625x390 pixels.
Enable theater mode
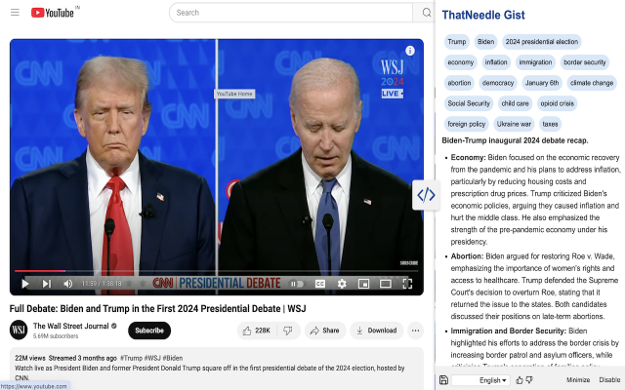(x=385, y=284)
